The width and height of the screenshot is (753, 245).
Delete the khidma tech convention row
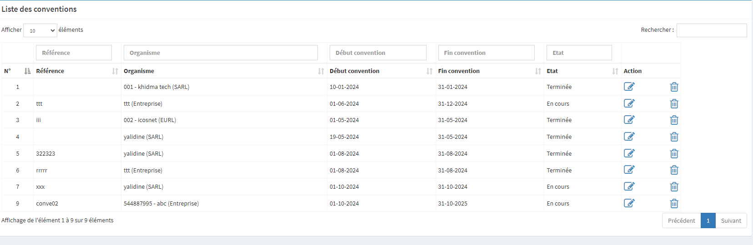coord(674,87)
